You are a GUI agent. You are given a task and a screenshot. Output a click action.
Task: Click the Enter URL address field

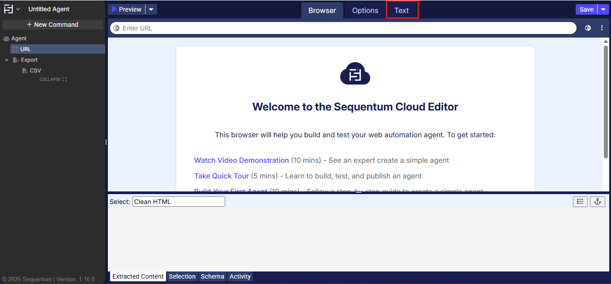click(x=343, y=28)
